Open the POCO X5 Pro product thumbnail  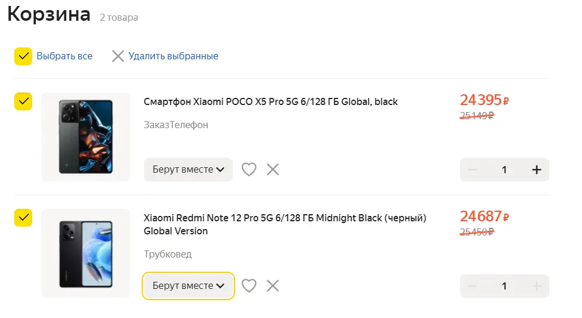(86, 136)
